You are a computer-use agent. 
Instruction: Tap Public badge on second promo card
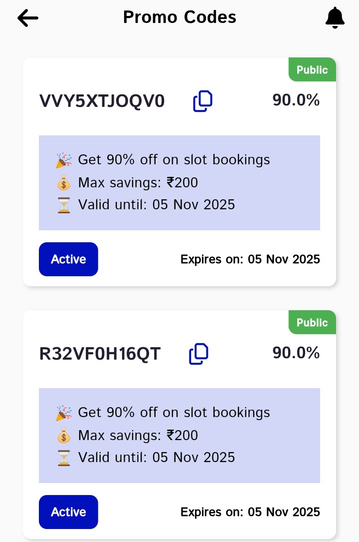312,323
